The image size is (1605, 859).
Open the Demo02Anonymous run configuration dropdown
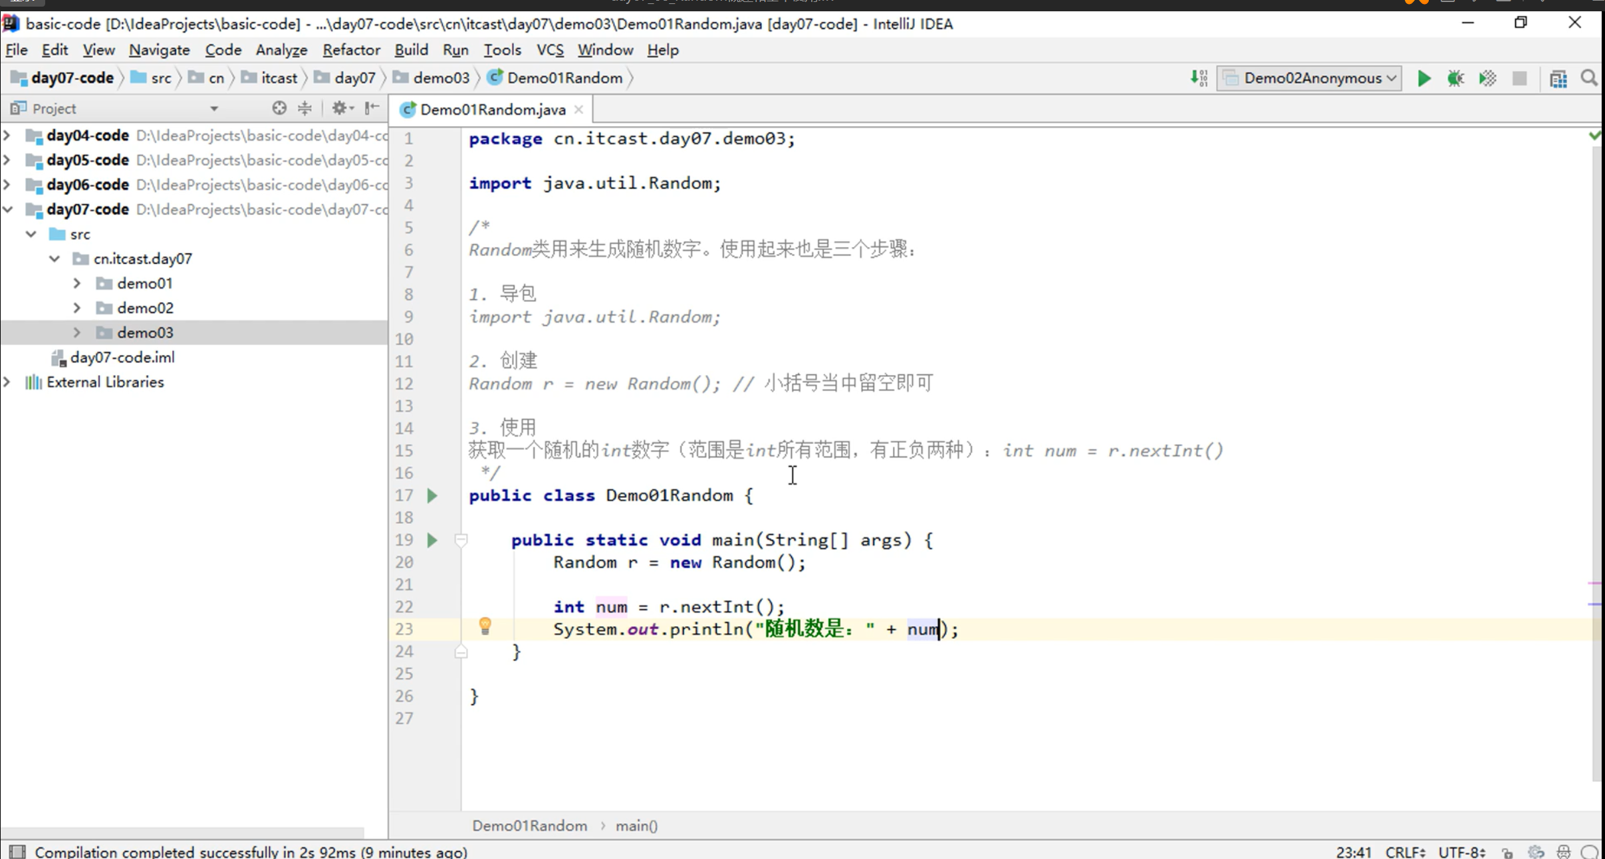[1310, 78]
